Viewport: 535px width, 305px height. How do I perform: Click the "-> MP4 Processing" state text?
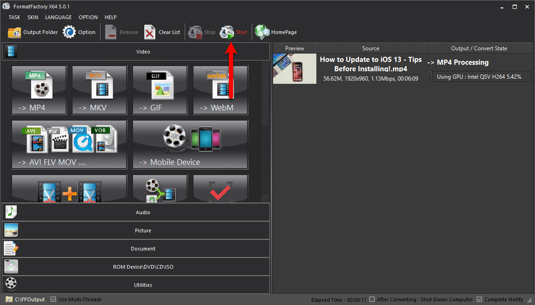[458, 62]
